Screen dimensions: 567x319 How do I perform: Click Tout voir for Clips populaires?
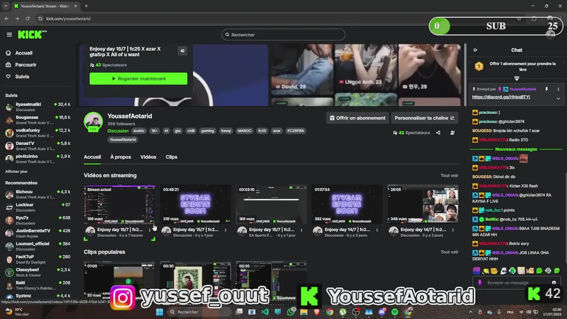(449, 252)
